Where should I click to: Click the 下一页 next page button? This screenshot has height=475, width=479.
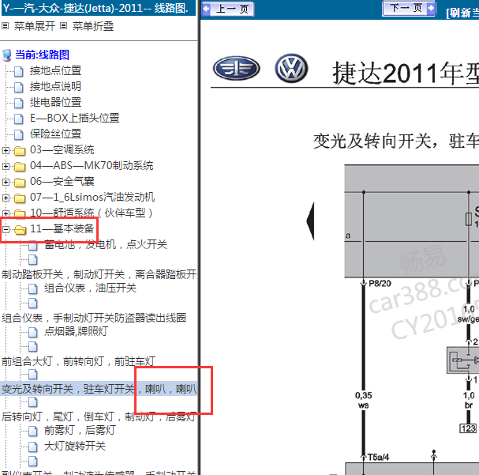[x=409, y=8]
